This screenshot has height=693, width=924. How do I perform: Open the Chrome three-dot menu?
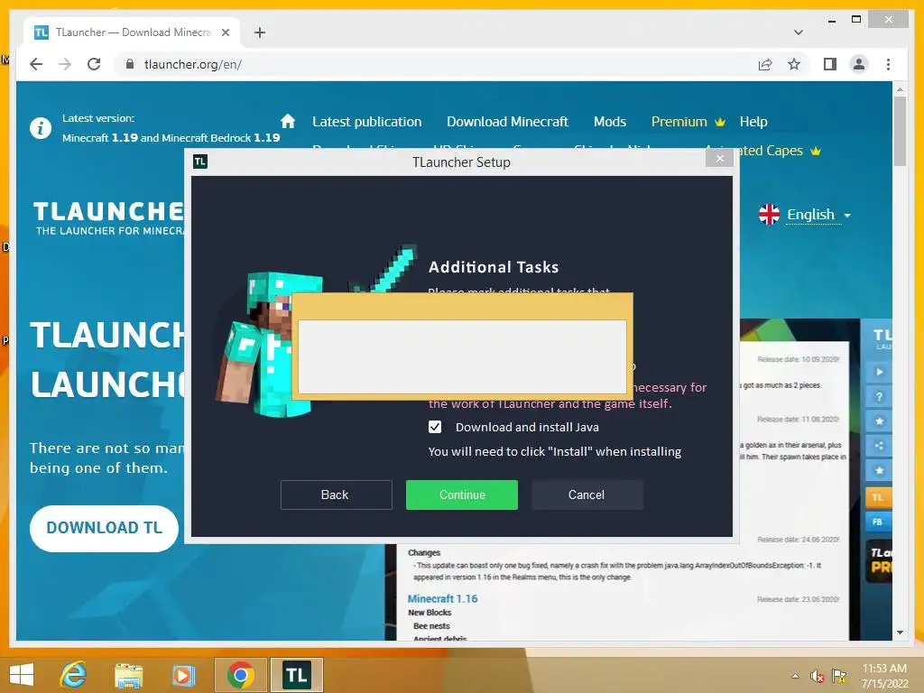click(888, 64)
